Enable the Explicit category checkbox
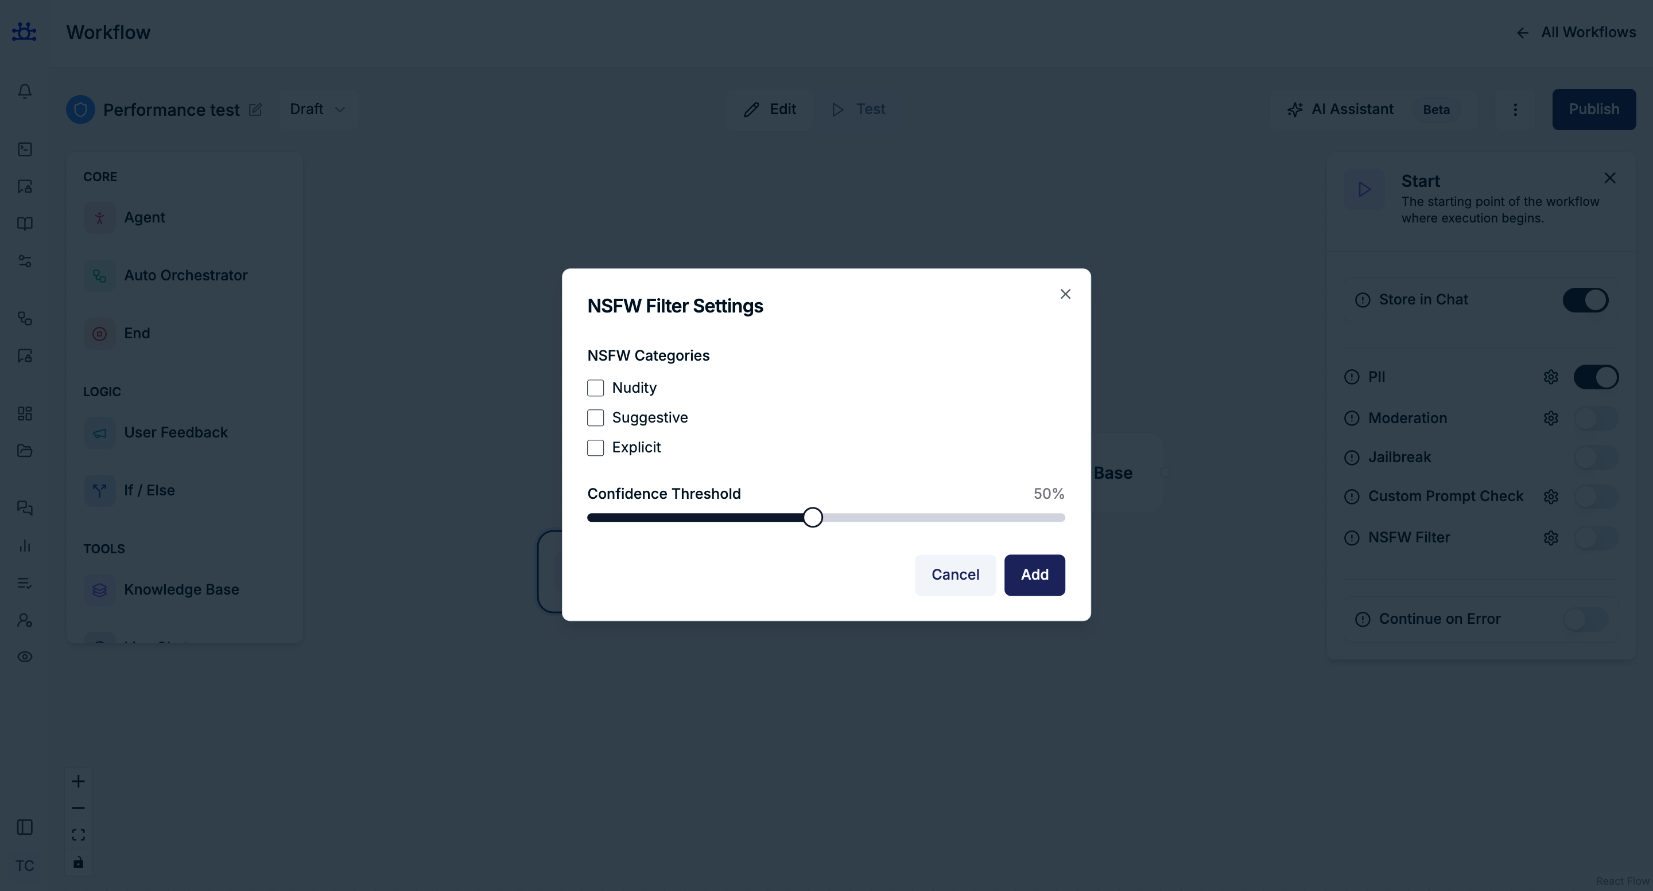This screenshot has width=1653, height=891. pos(596,447)
